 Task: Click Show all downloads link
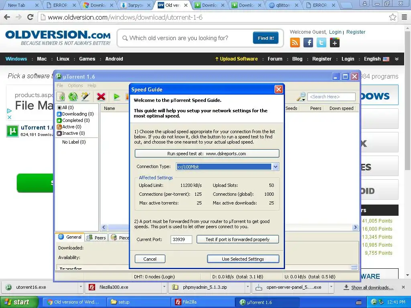(372, 288)
